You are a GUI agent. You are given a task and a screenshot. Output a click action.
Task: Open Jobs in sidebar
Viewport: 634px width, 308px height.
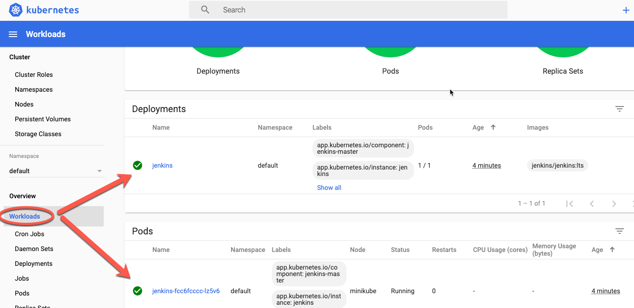[22, 278]
